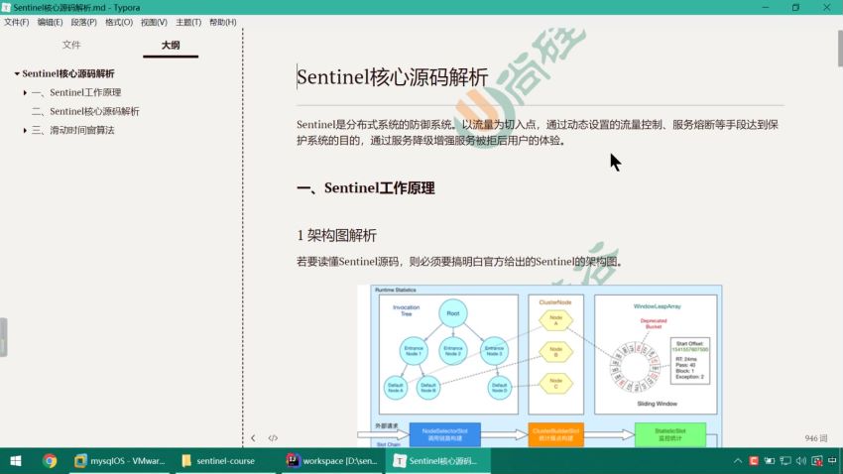Open the 格式(O) menu
The image size is (843, 474).
coord(119,22)
